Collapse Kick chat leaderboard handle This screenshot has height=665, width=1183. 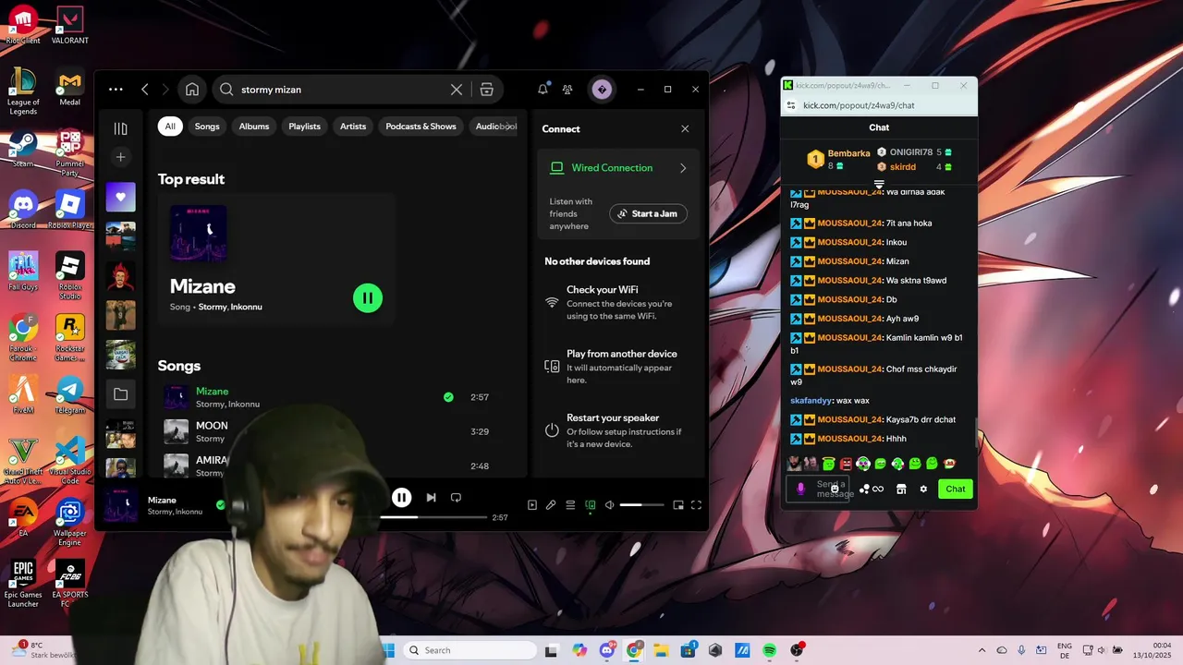pos(879,184)
